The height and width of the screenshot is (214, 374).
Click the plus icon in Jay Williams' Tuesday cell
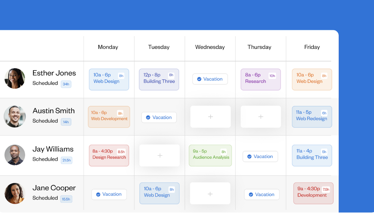click(x=160, y=156)
